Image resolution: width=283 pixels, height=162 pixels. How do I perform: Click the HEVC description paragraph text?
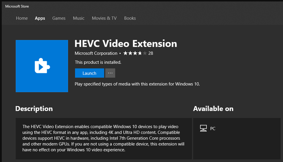(103, 138)
